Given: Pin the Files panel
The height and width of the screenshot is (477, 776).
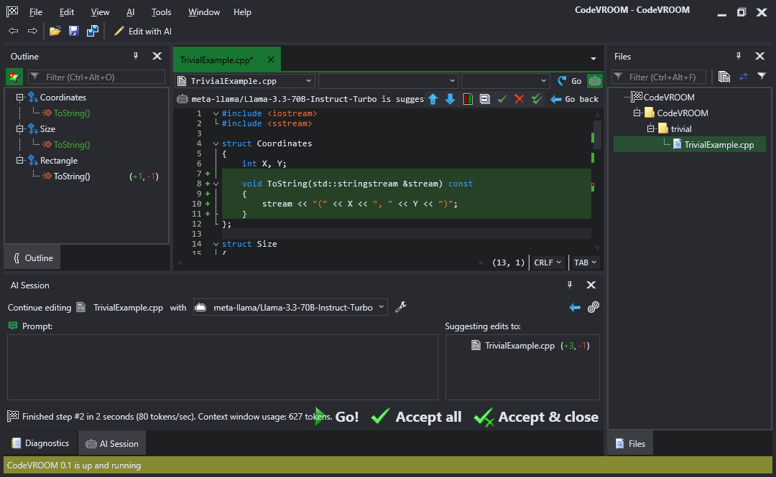Looking at the screenshot, I should point(739,56).
